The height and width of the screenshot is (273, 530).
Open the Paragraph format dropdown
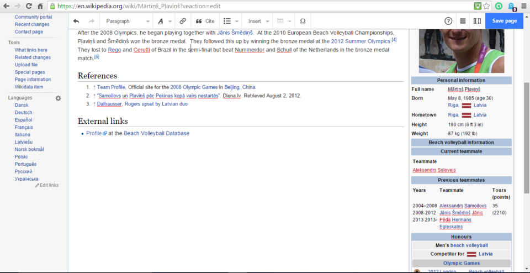click(x=126, y=21)
